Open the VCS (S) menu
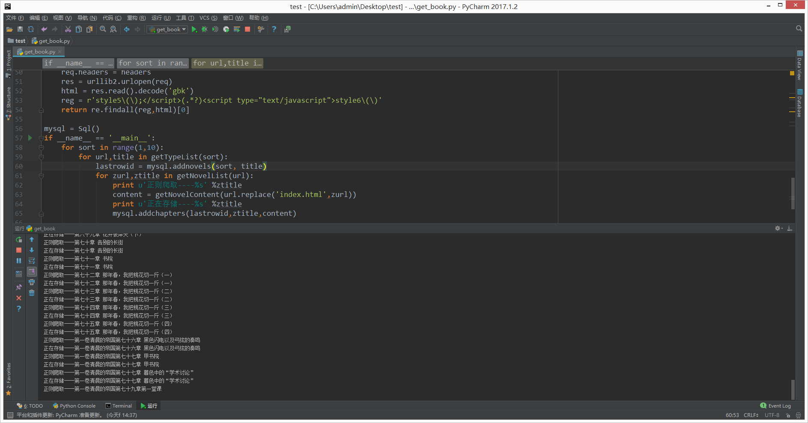Image resolution: width=808 pixels, height=423 pixels. (x=208, y=18)
